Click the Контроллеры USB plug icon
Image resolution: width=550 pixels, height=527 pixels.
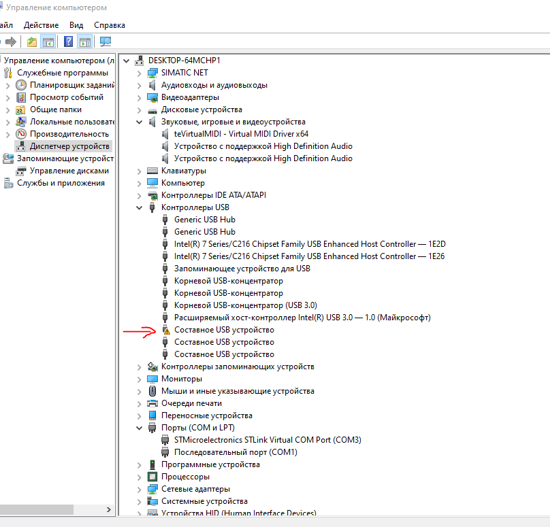(152, 207)
